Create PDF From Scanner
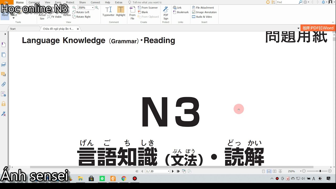This screenshot has height=189, width=336. 148,8
